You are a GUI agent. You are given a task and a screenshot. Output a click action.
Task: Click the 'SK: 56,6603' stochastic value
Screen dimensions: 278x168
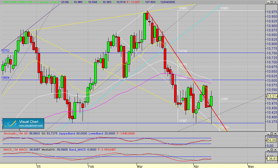pyautogui.click(x=32, y=134)
